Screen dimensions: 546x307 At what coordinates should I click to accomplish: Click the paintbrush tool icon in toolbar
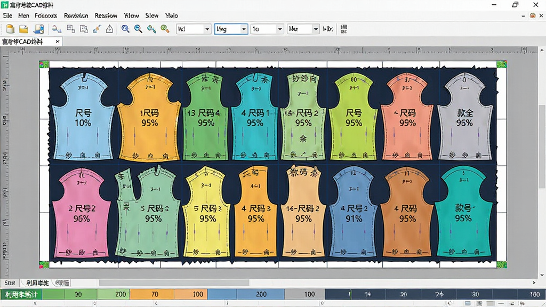(x=97, y=29)
